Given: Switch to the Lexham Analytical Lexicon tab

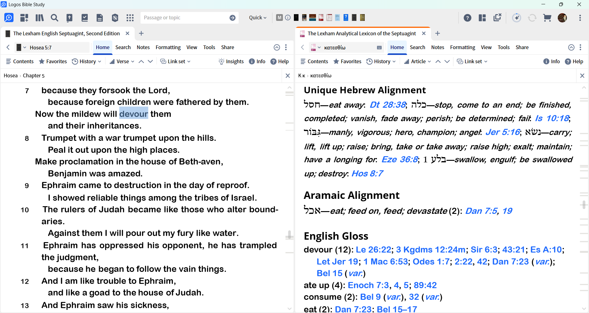Looking at the screenshot, I should click(362, 33).
